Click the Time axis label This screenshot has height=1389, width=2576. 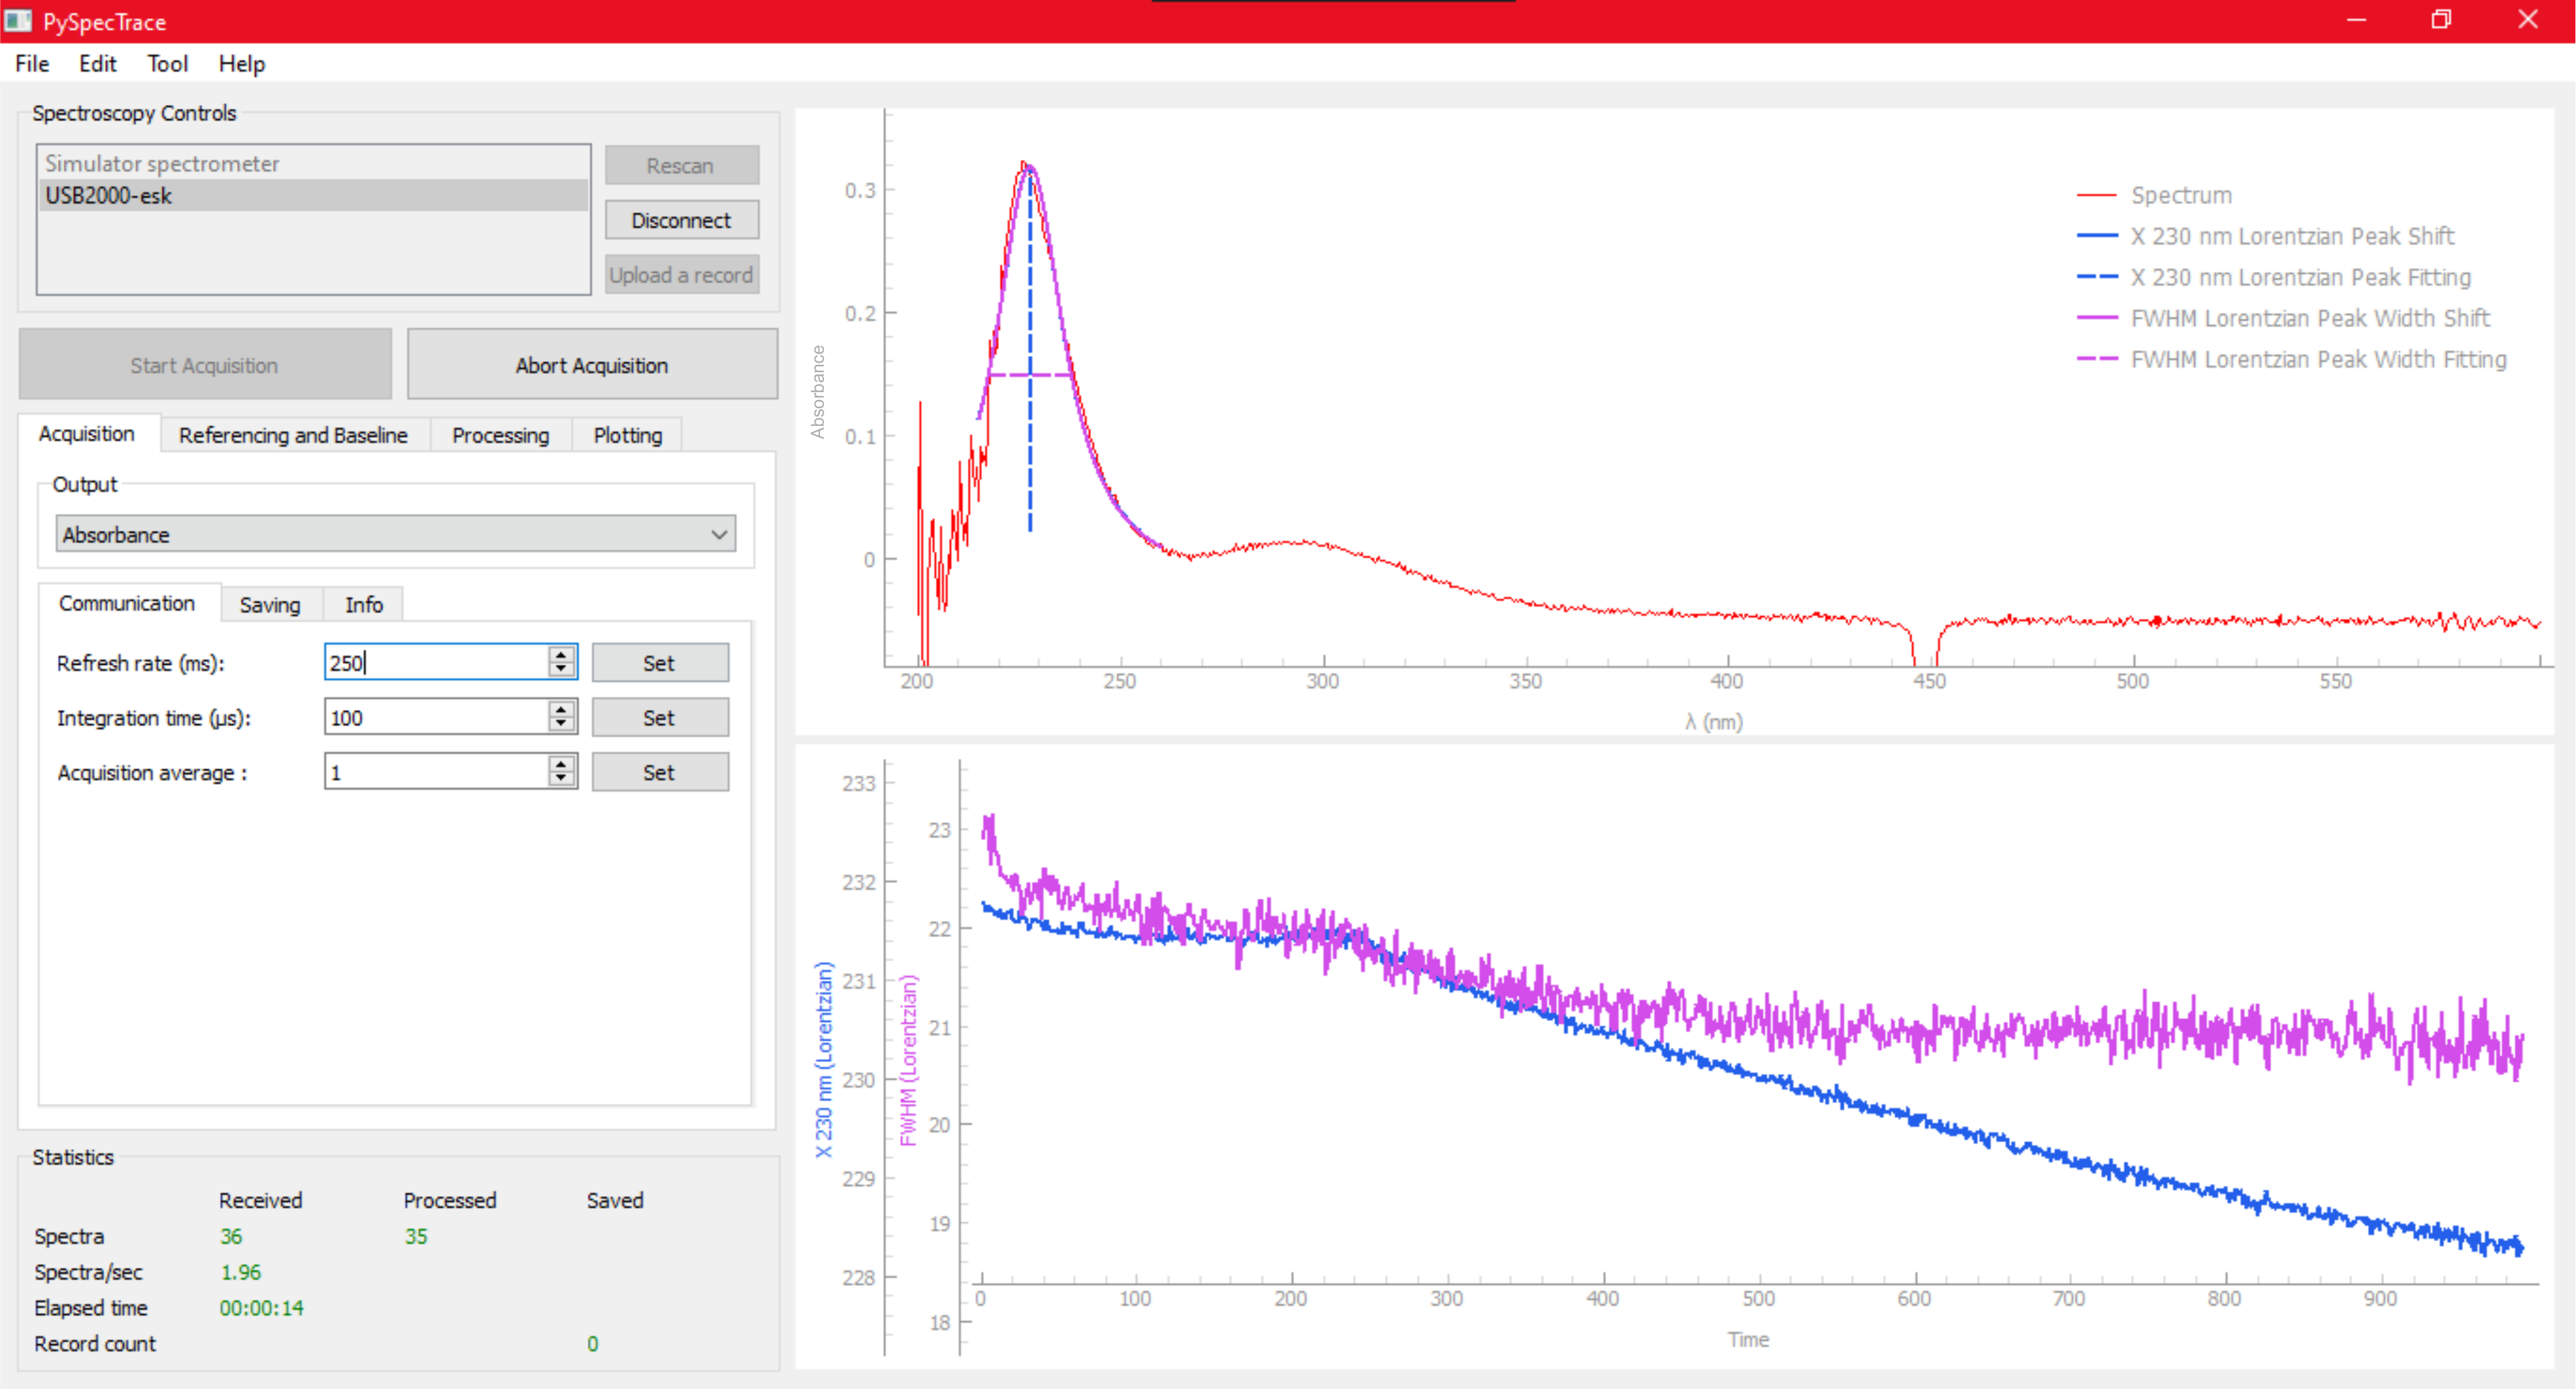point(1748,1339)
